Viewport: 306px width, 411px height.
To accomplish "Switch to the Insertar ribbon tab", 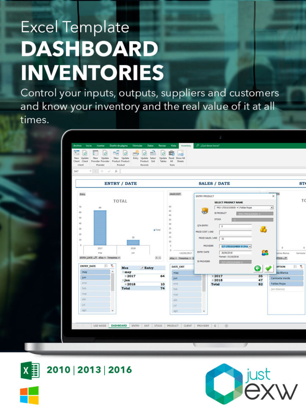I will (x=100, y=146).
